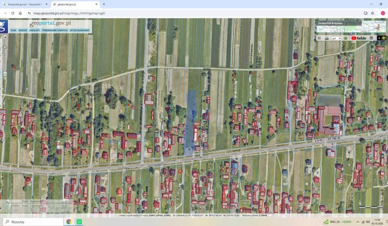Viewport: 388px width, 226px height.
Task: Click the volume speaker icon in tray
Action: [368, 222]
